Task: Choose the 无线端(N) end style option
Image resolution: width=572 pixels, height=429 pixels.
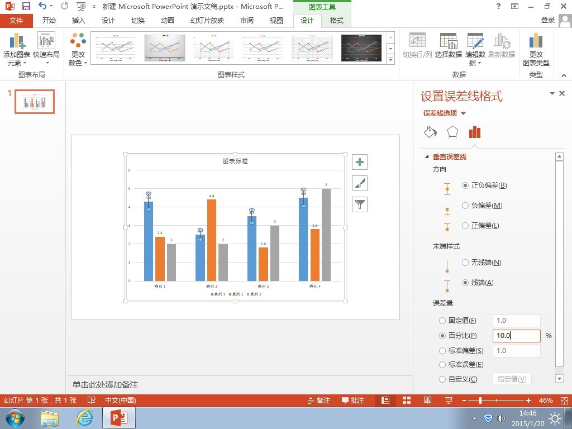Action: (465, 263)
